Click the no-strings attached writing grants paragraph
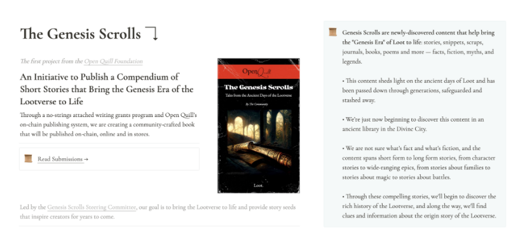 (108, 125)
